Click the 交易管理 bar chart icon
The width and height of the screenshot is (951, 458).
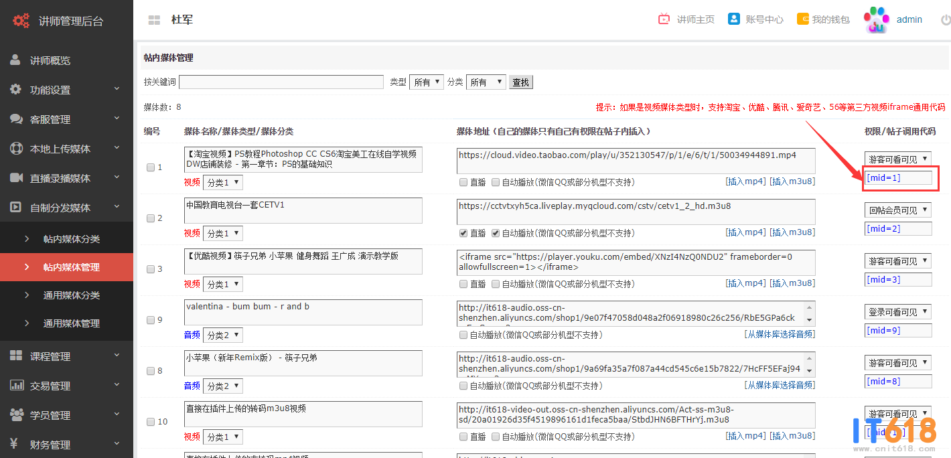[15, 386]
